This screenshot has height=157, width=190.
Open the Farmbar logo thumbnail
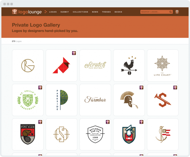point(95,100)
